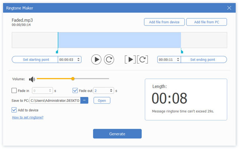
Task: Uncheck the Fade out checkbox
Action: (75, 90)
